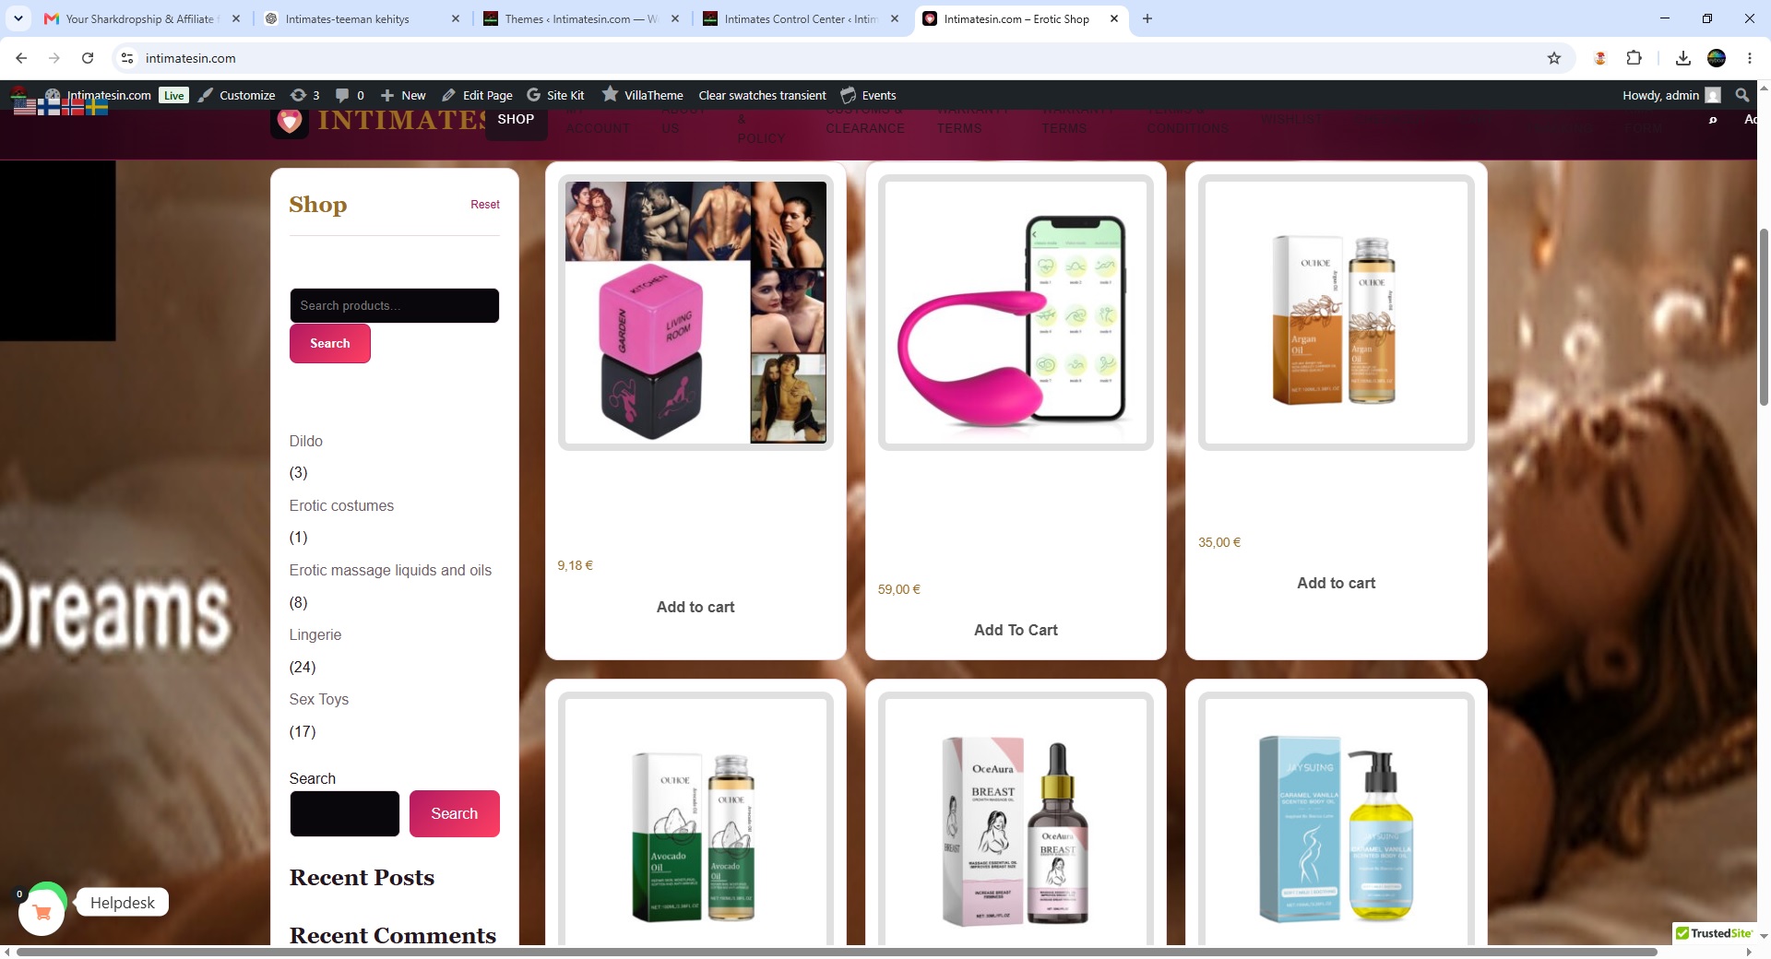Open the Extensions puzzle icon
The width and height of the screenshot is (1771, 959).
pyautogui.click(x=1634, y=58)
